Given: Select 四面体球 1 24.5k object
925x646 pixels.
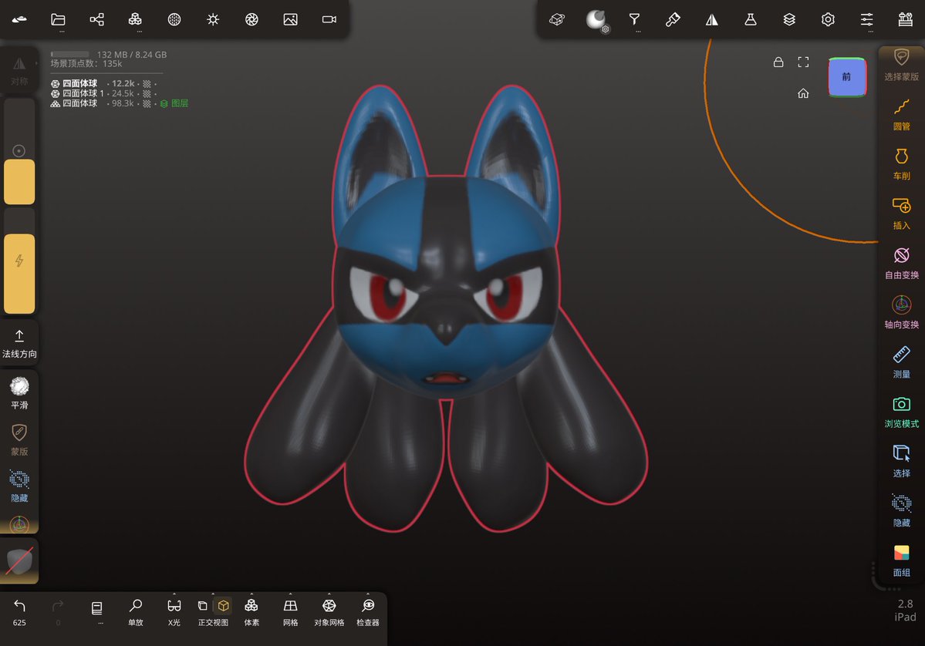Looking at the screenshot, I should tap(103, 93).
